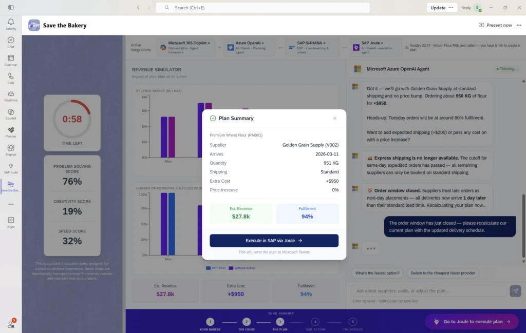Open the notification avatar with the red badge

tap(11, 324)
